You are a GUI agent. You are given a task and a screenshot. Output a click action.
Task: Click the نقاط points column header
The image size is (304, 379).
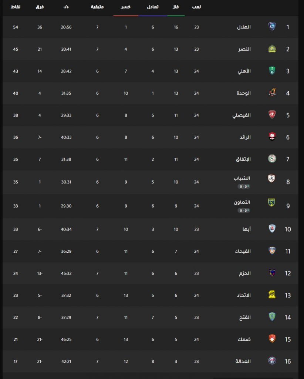point(16,7)
